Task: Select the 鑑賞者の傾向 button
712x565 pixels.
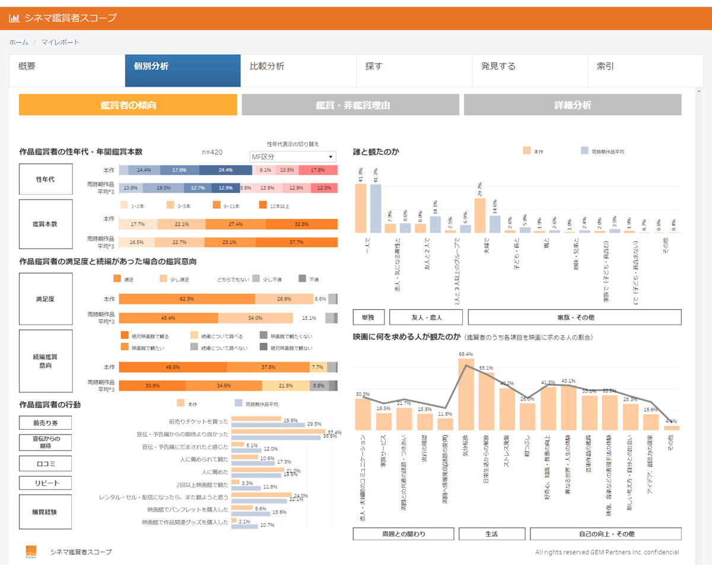Action: click(128, 105)
